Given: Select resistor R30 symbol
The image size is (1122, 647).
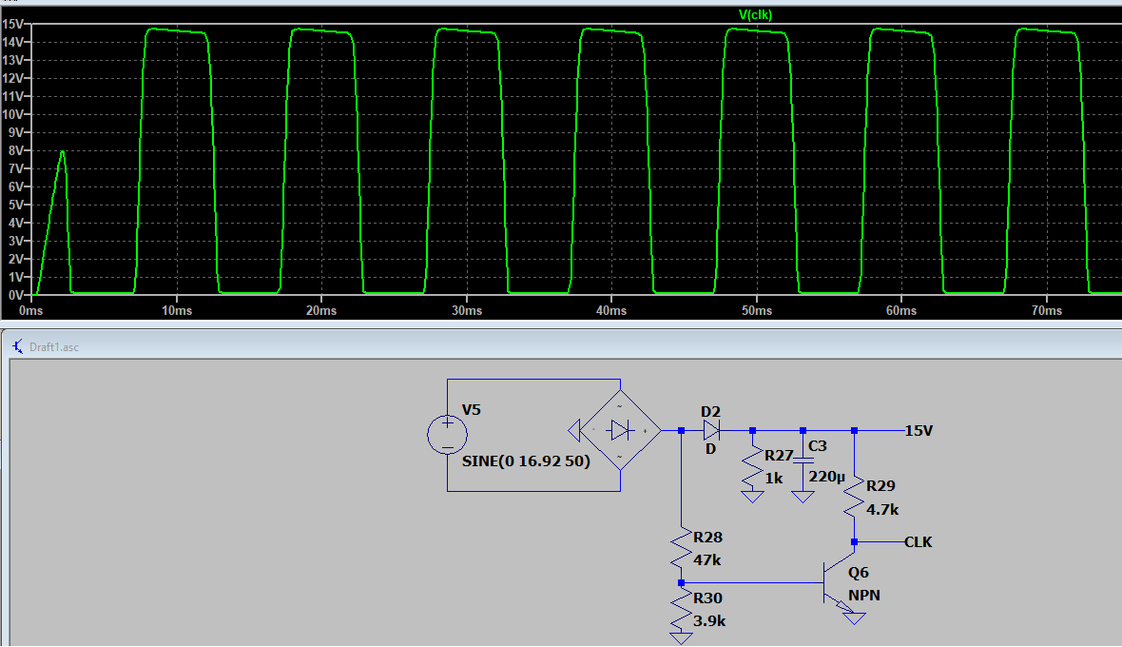Looking at the screenshot, I should point(681,608).
